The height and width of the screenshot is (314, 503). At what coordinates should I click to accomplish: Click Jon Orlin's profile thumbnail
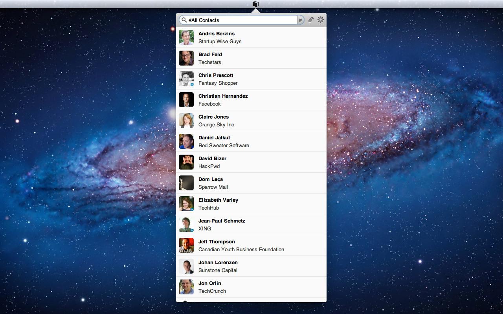coord(186,287)
